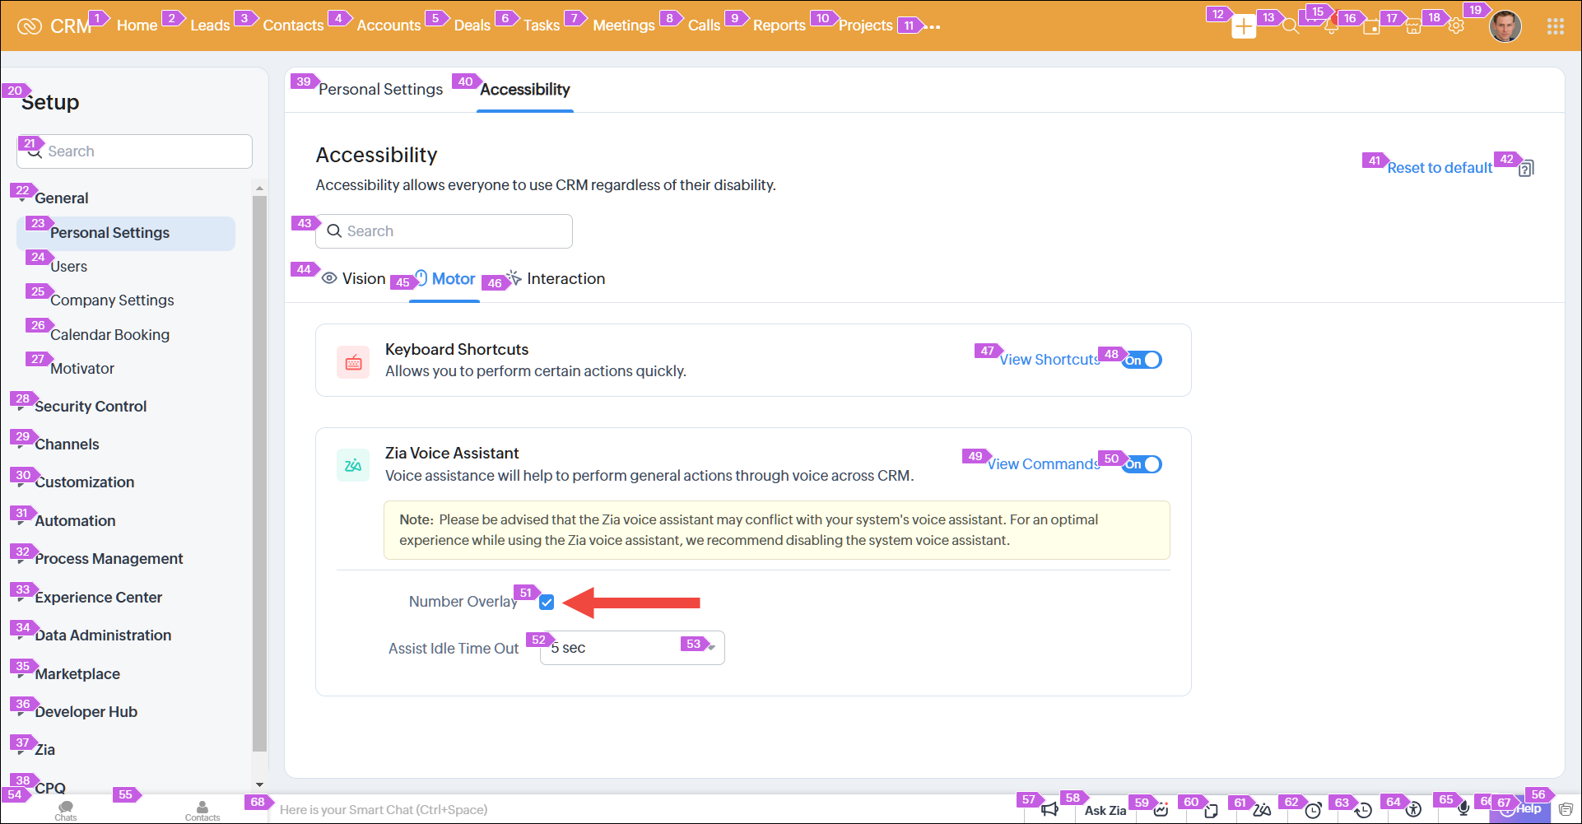
Task: Open the Assist Idle Time Out dropdown
Action: [632, 648]
